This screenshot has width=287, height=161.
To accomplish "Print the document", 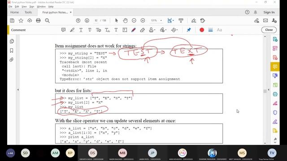I will click(x=38, y=21).
